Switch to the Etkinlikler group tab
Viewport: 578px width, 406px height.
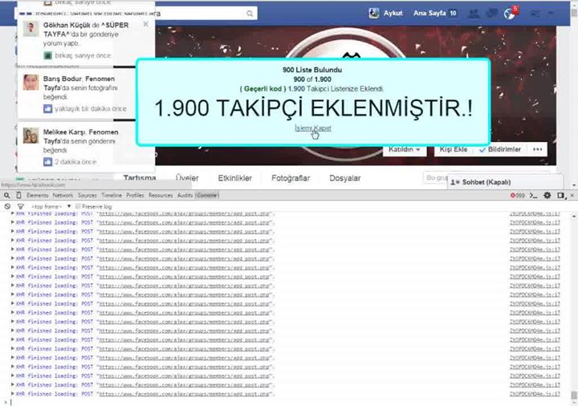click(x=234, y=178)
